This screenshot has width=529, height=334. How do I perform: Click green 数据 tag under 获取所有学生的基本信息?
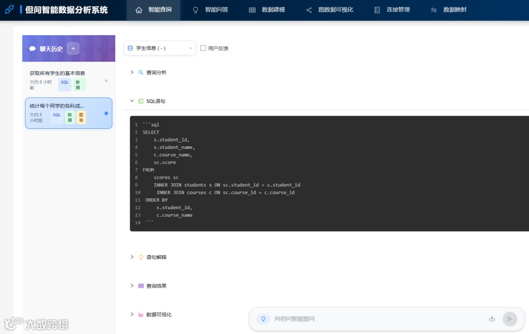(79, 84)
